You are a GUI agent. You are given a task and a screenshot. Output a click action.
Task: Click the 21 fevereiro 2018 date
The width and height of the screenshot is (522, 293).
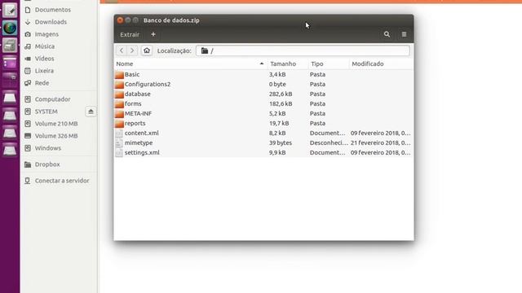380,143
